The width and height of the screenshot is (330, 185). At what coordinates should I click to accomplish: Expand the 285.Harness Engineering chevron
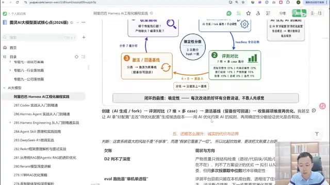pos(10,122)
